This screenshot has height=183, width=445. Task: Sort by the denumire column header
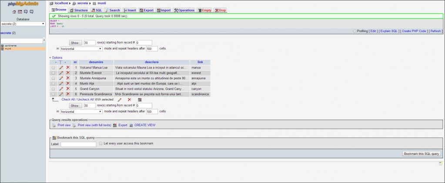point(96,62)
